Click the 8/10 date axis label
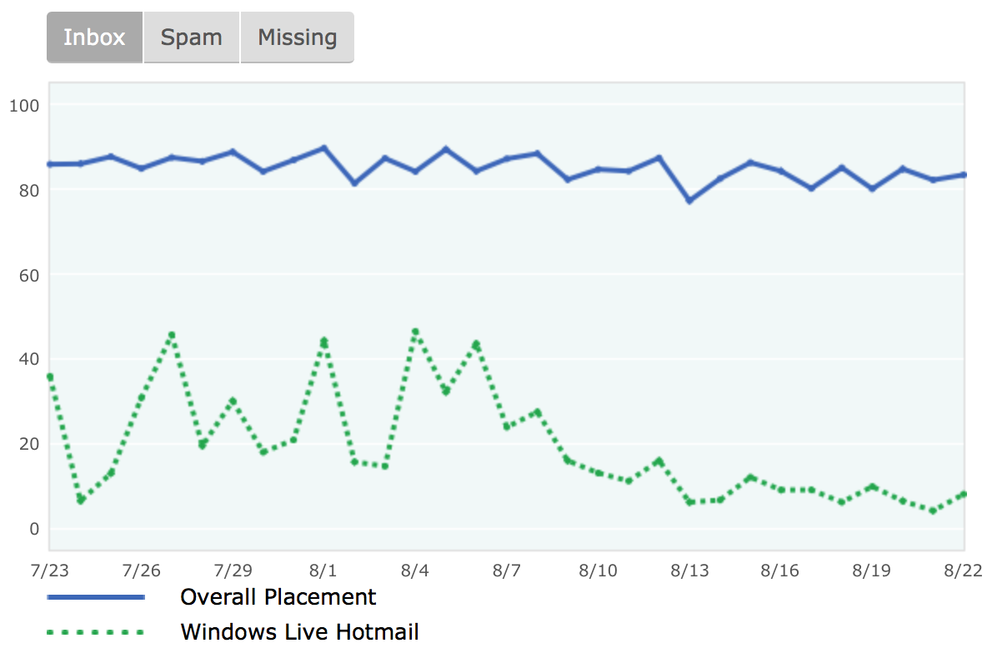Screen dimensions: 997x663 click(598, 571)
